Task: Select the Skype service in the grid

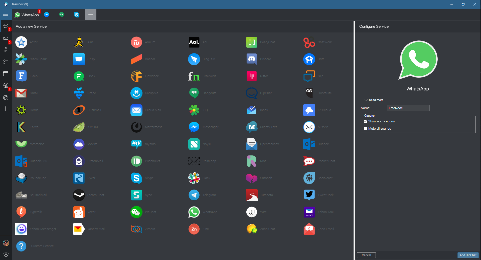Action: pos(136,178)
